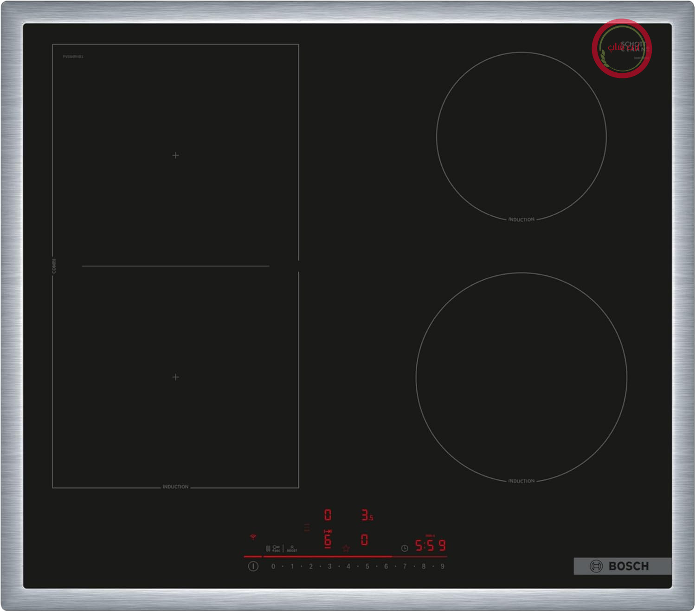Screen dimensions: 696x612
Task: Click the INDUCTION label under the large round zone
Action: click(x=521, y=481)
